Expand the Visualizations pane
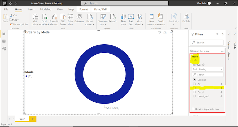 click(x=229, y=34)
